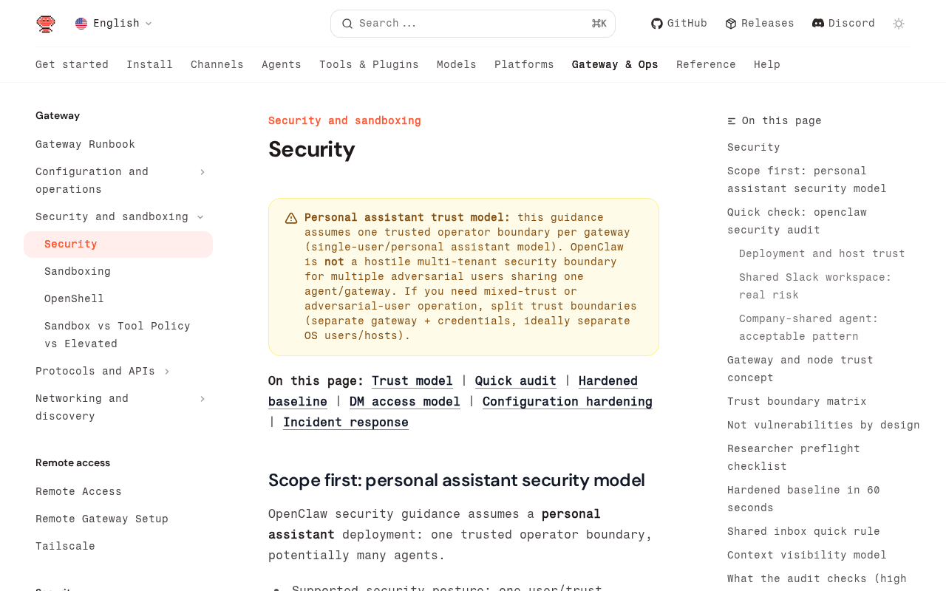Jump to Incident response link
946x591 pixels.
[x=346, y=423]
